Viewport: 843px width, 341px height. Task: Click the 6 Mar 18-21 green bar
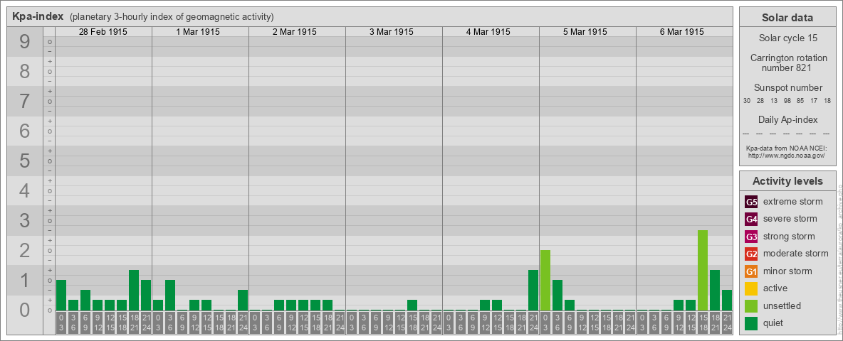(x=715, y=290)
